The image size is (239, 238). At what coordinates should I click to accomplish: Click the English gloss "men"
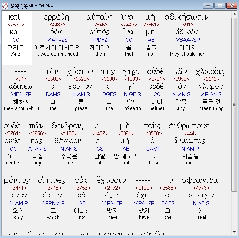point(190,163)
